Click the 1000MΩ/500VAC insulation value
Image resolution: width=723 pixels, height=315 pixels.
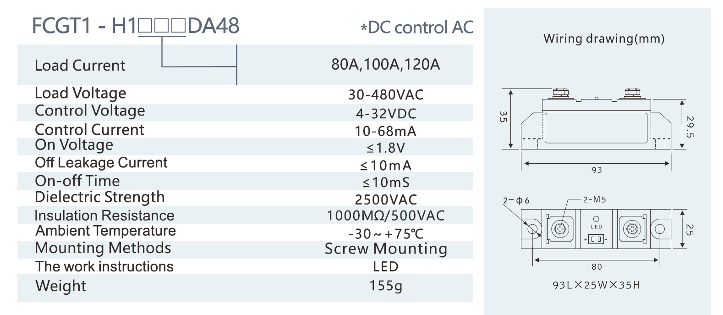click(x=385, y=216)
